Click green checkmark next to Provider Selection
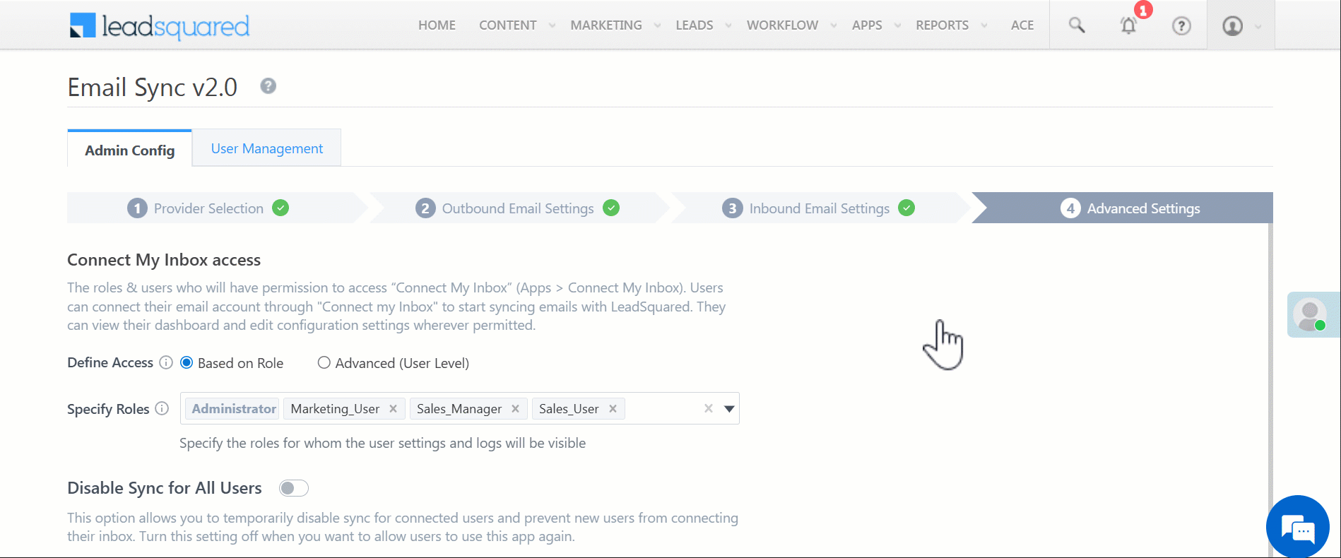 (280, 208)
